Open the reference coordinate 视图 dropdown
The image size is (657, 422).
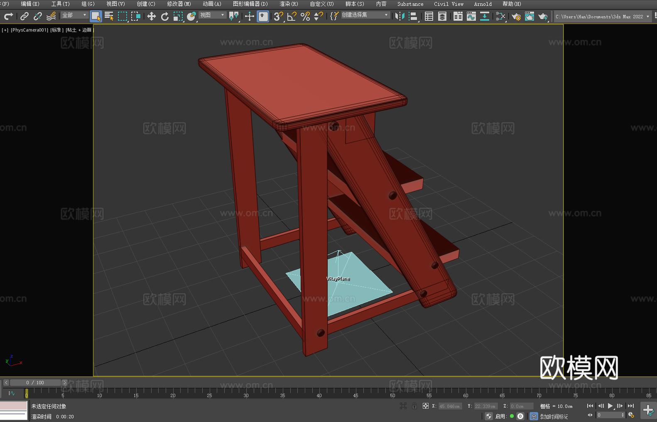212,15
